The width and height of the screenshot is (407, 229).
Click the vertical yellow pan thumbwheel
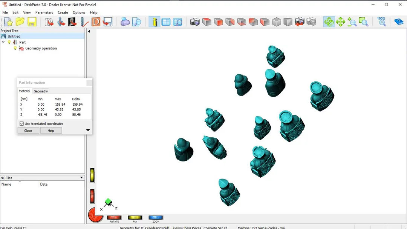(92, 175)
